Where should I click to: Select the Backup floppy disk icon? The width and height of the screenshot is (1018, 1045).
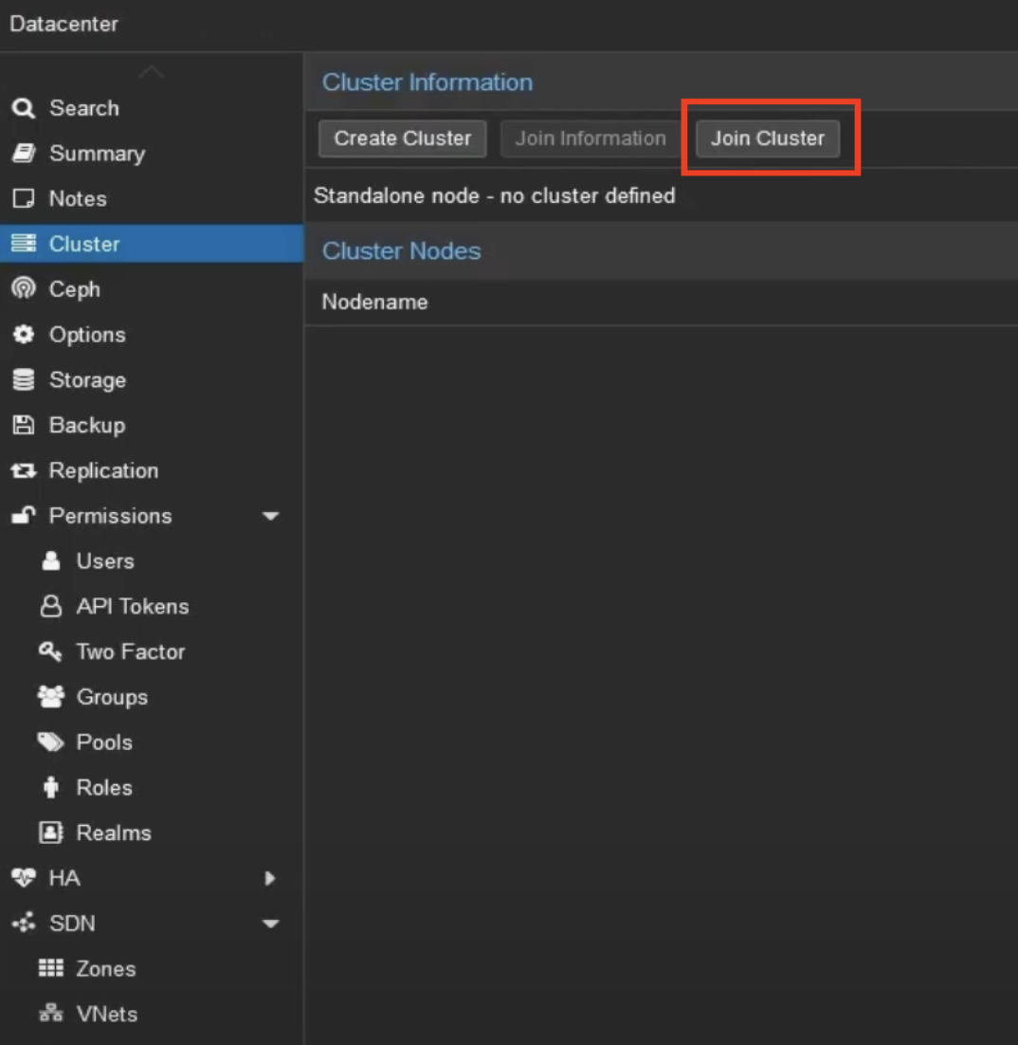(23, 425)
